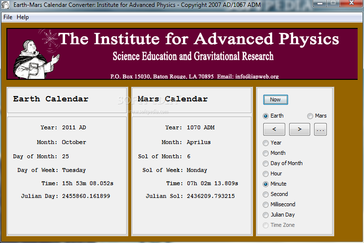Click Julian Sol value 2436209.793215
364x243 pixels.
pyautogui.click(x=210, y=196)
